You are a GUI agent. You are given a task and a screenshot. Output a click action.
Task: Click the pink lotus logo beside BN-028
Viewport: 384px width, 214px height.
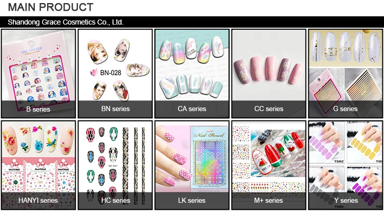pyautogui.click(x=94, y=73)
